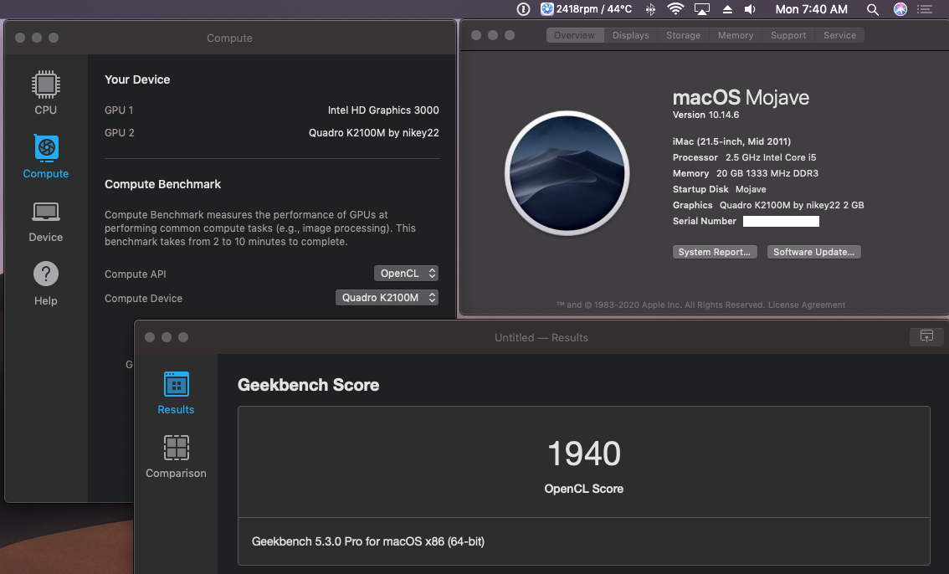Image resolution: width=949 pixels, height=574 pixels.
Task: Click the Geekbench Score heading
Action: pyautogui.click(x=308, y=385)
